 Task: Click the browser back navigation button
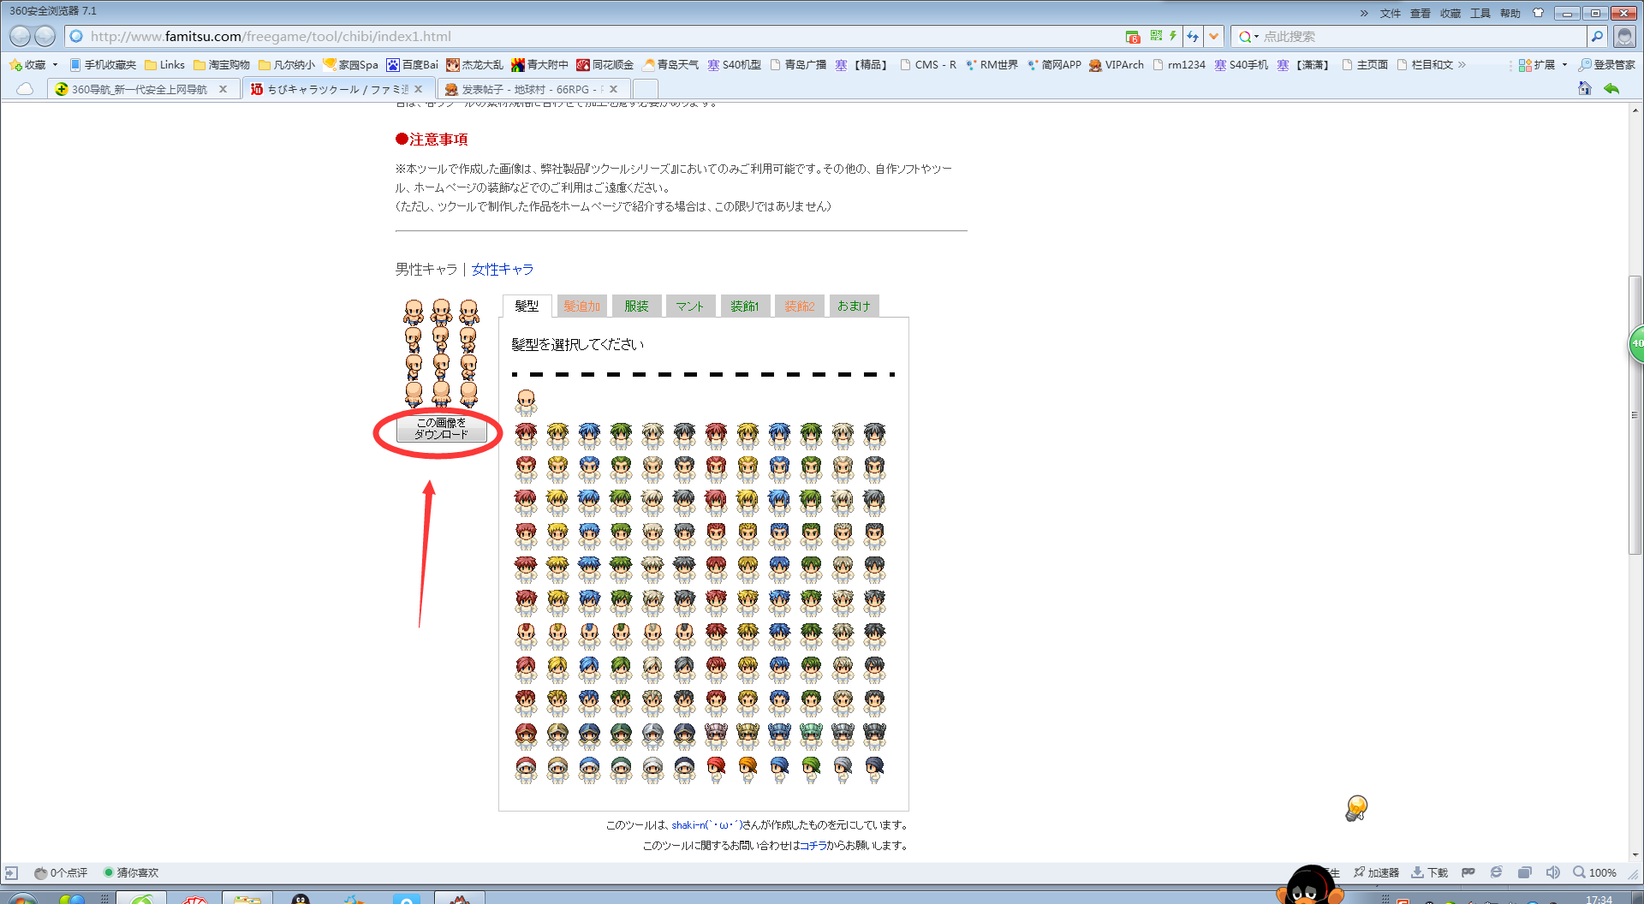click(20, 36)
